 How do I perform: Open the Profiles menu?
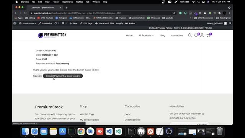point(79,2)
